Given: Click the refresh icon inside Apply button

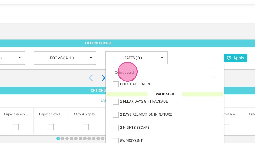Looking at the screenshot, I should pyautogui.click(x=229, y=58).
